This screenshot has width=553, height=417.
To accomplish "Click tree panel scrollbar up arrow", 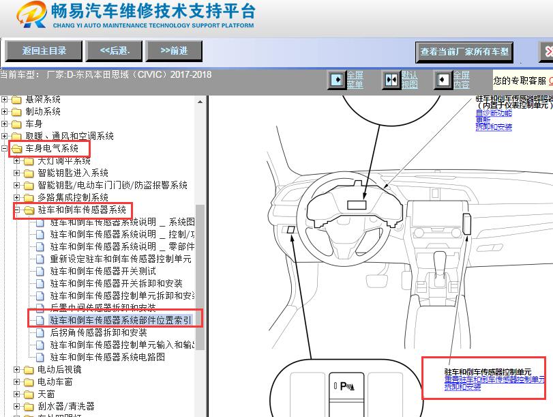I will pyautogui.click(x=200, y=102).
